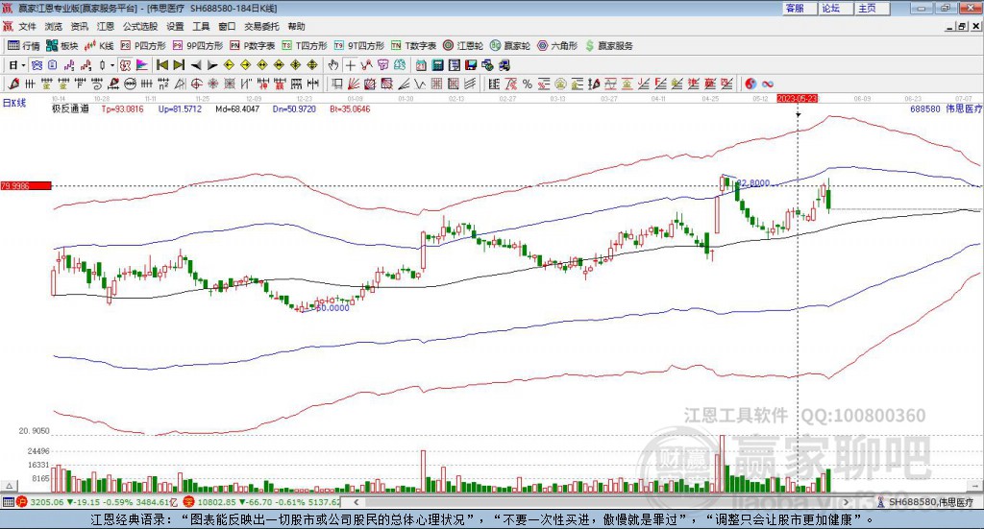Step chart left with black left arrow

coord(196,65)
